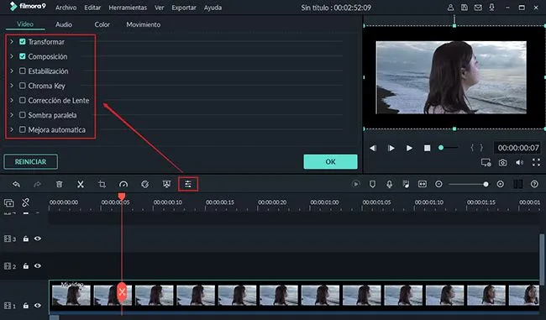546x320 pixels.
Task: Split the clip with the scissors icon
Action: pos(81,184)
